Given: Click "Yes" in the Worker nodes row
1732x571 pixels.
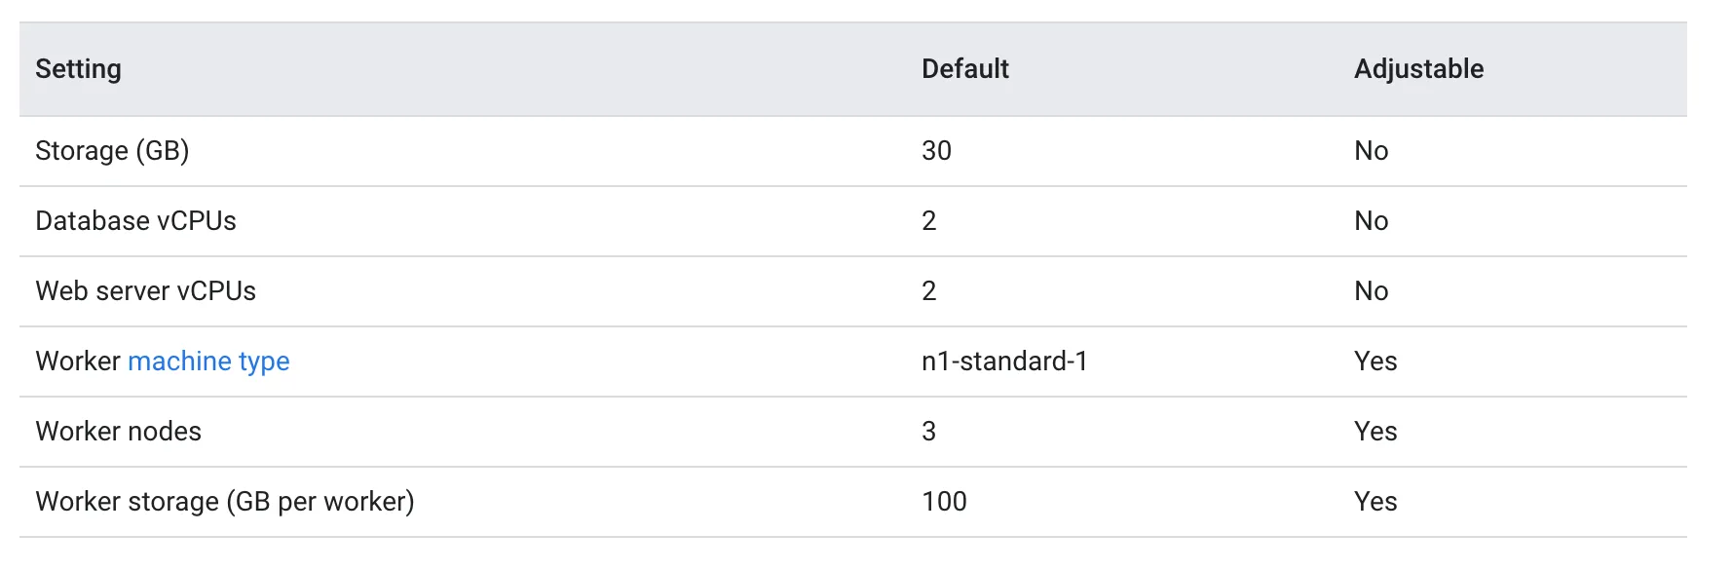Looking at the screenshot, I should pyautogui.click(x=1375, y=432).
